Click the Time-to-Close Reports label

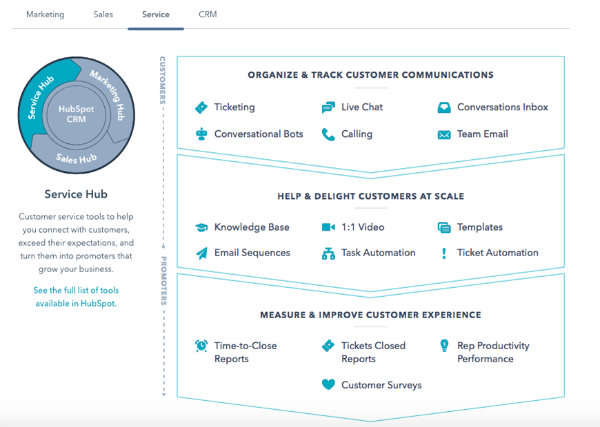coord(246,352)
